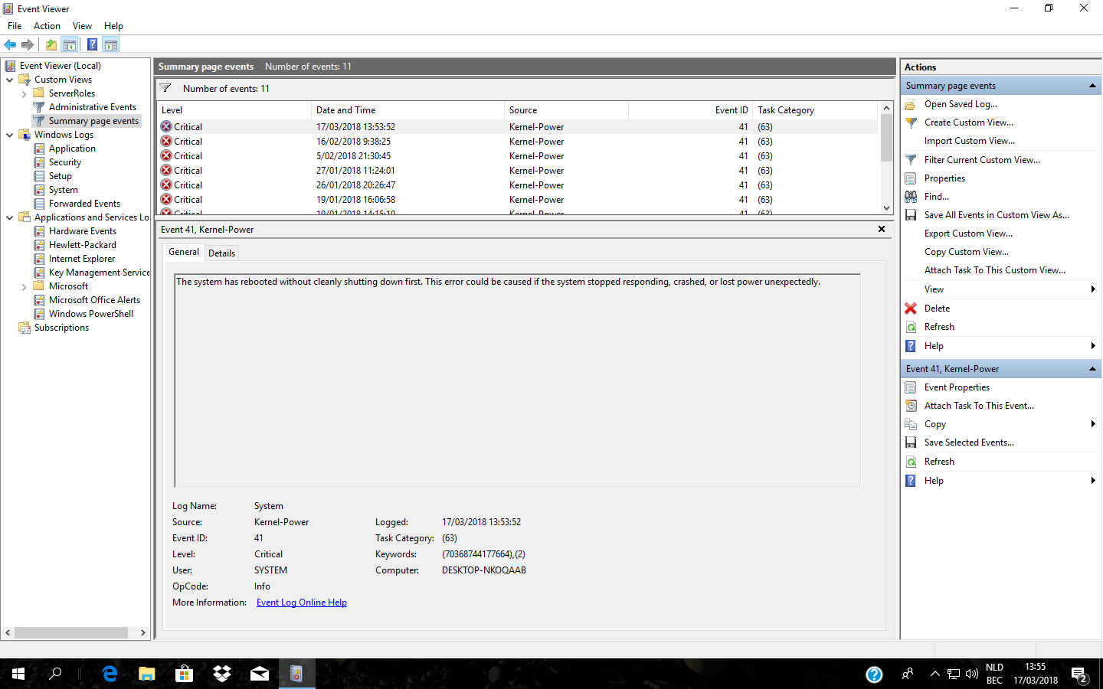Open Microsoft Edge from the taskbar

tap(110, 674)
